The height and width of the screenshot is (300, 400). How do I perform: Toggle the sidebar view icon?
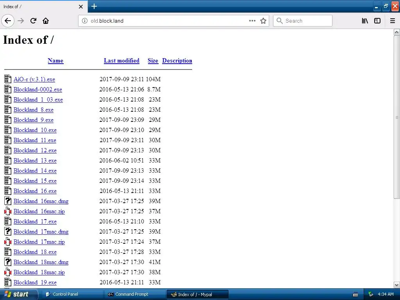click(377, 21)
